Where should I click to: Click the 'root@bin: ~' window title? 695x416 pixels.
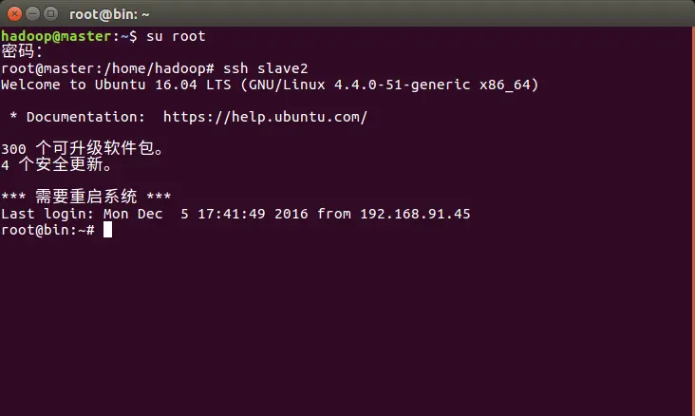coord(109,14)
